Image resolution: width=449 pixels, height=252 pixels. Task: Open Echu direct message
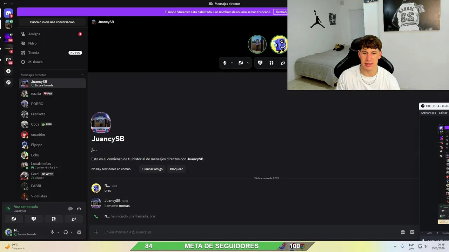point(52,155)
